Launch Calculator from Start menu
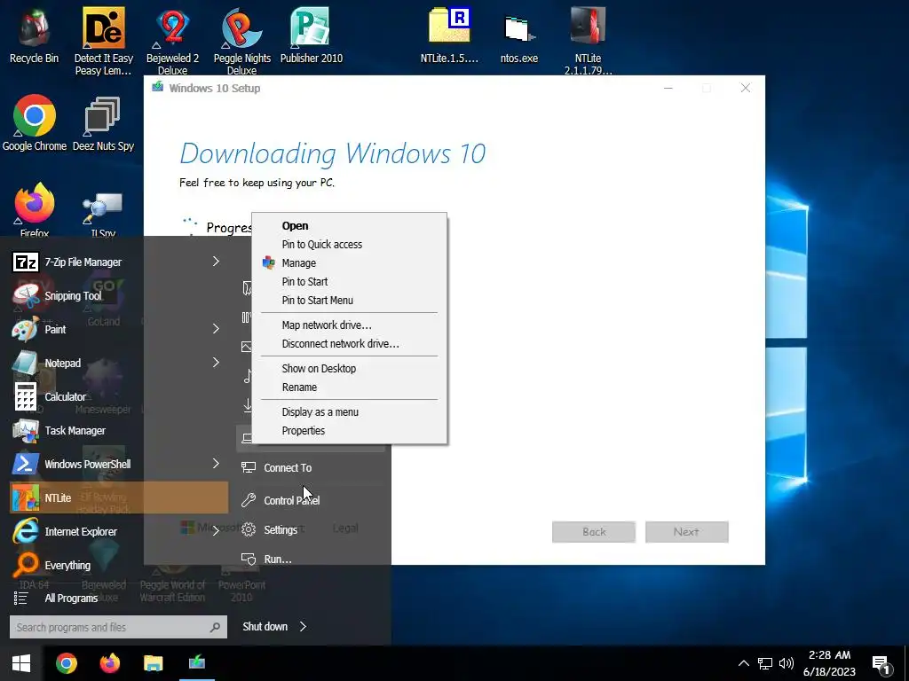The height and width of the screenshot is (681, 909). (x=119, y=396)
